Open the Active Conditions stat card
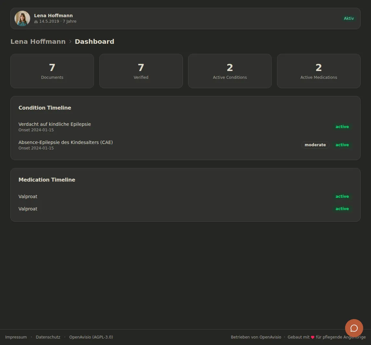 pos(230,71)
